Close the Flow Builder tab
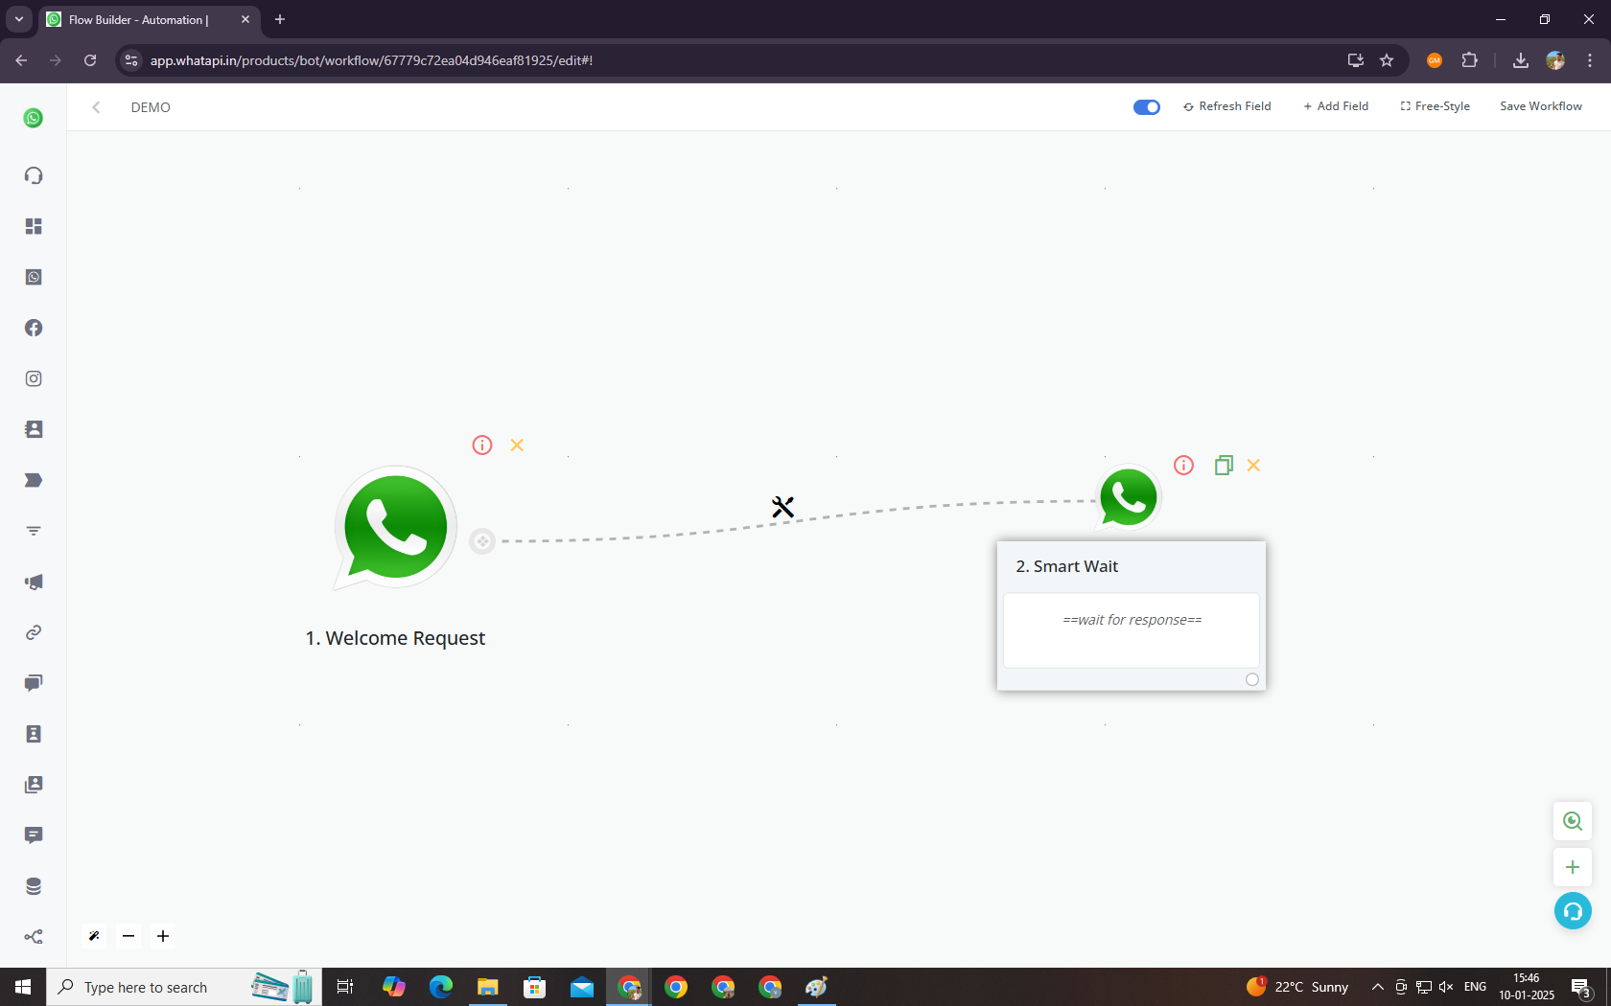Viewport: 1611px width, 1006px height. 245,19
